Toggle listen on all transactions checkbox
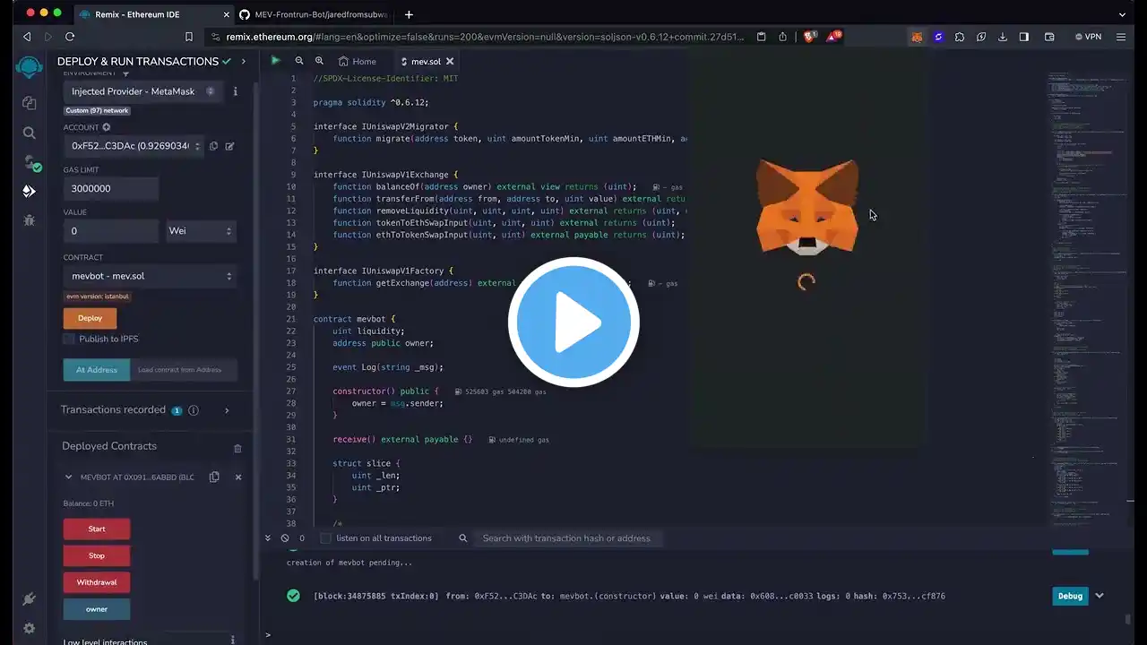The image size is (1147, 645). click(325, 538)
